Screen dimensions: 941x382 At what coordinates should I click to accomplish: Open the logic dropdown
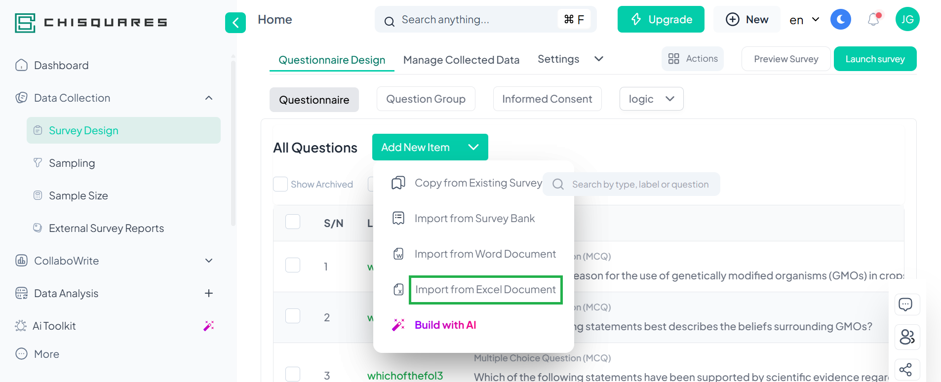tap(652, 99)
